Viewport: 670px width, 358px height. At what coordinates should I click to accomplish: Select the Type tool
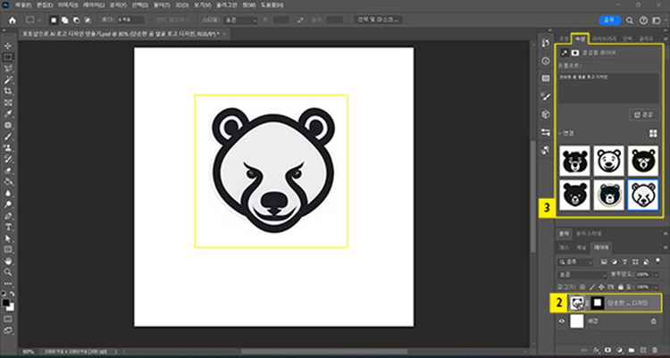[x=8, y=227]
